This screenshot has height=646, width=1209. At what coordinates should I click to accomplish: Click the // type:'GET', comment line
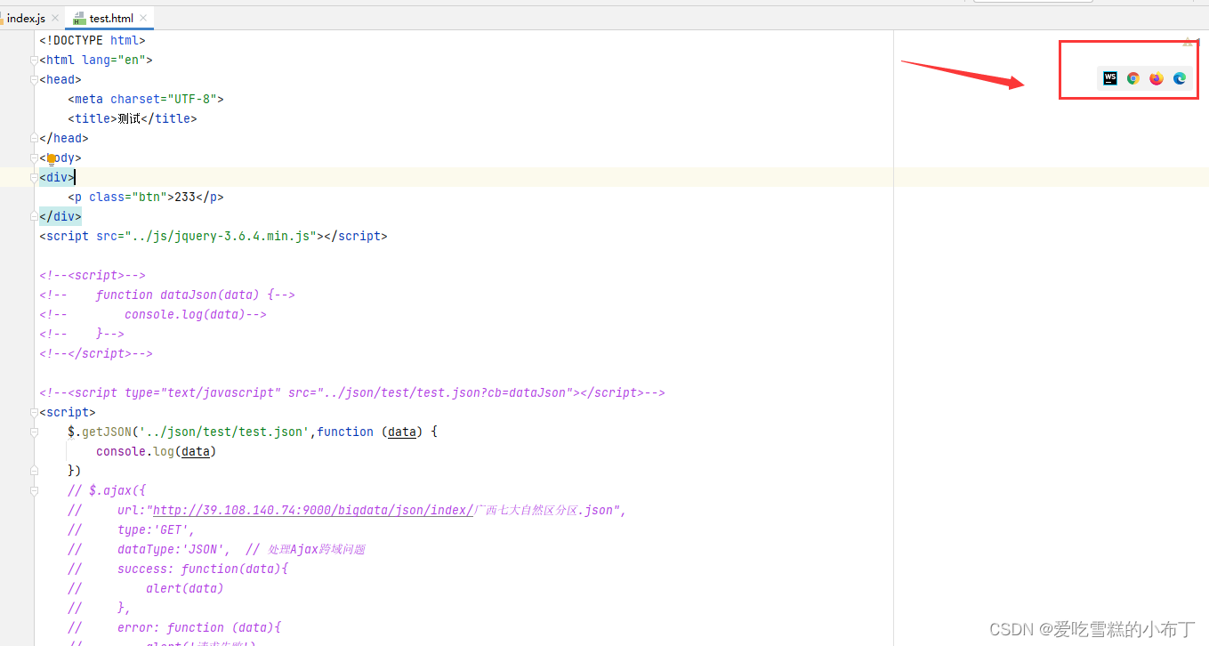(x=132, y=530)
